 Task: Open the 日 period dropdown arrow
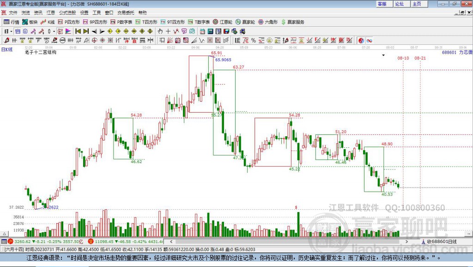point(11,31)
